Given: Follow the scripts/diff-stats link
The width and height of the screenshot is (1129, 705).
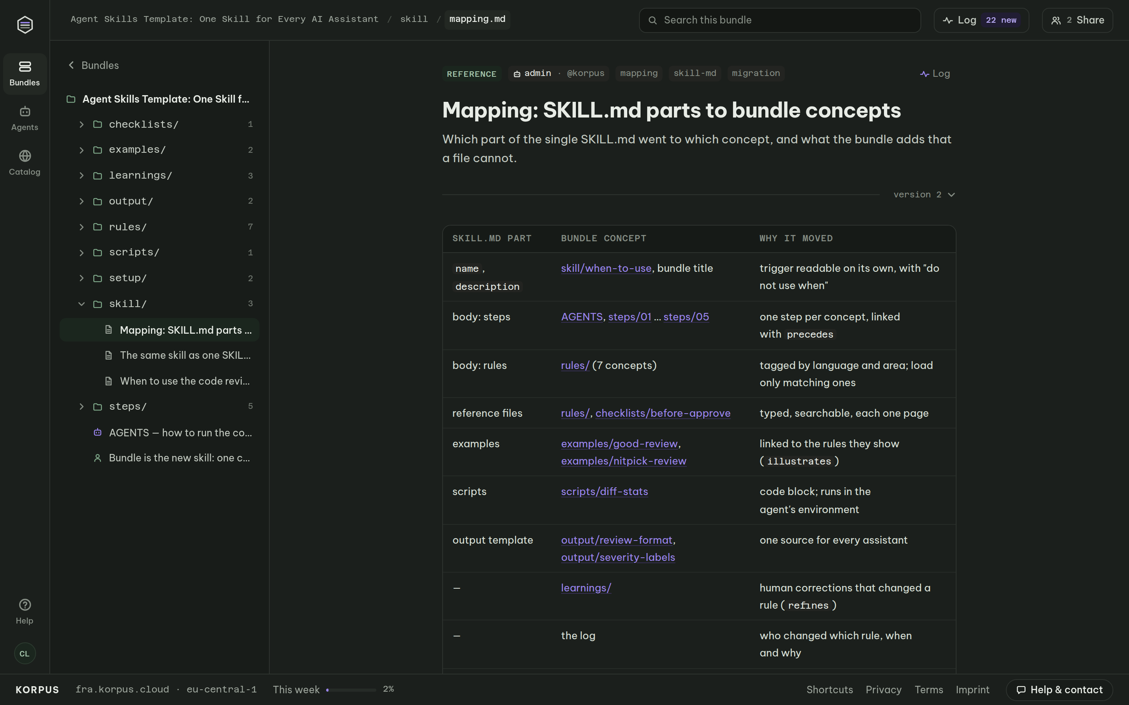Looking at the screenshot, I should click(x=604, y=492).
